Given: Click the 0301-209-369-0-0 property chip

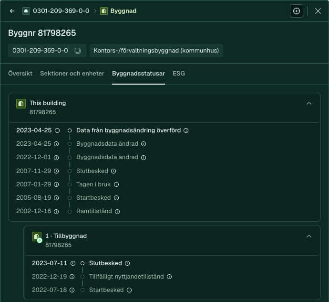Looking at the screenshot, I should click(47, 51).
